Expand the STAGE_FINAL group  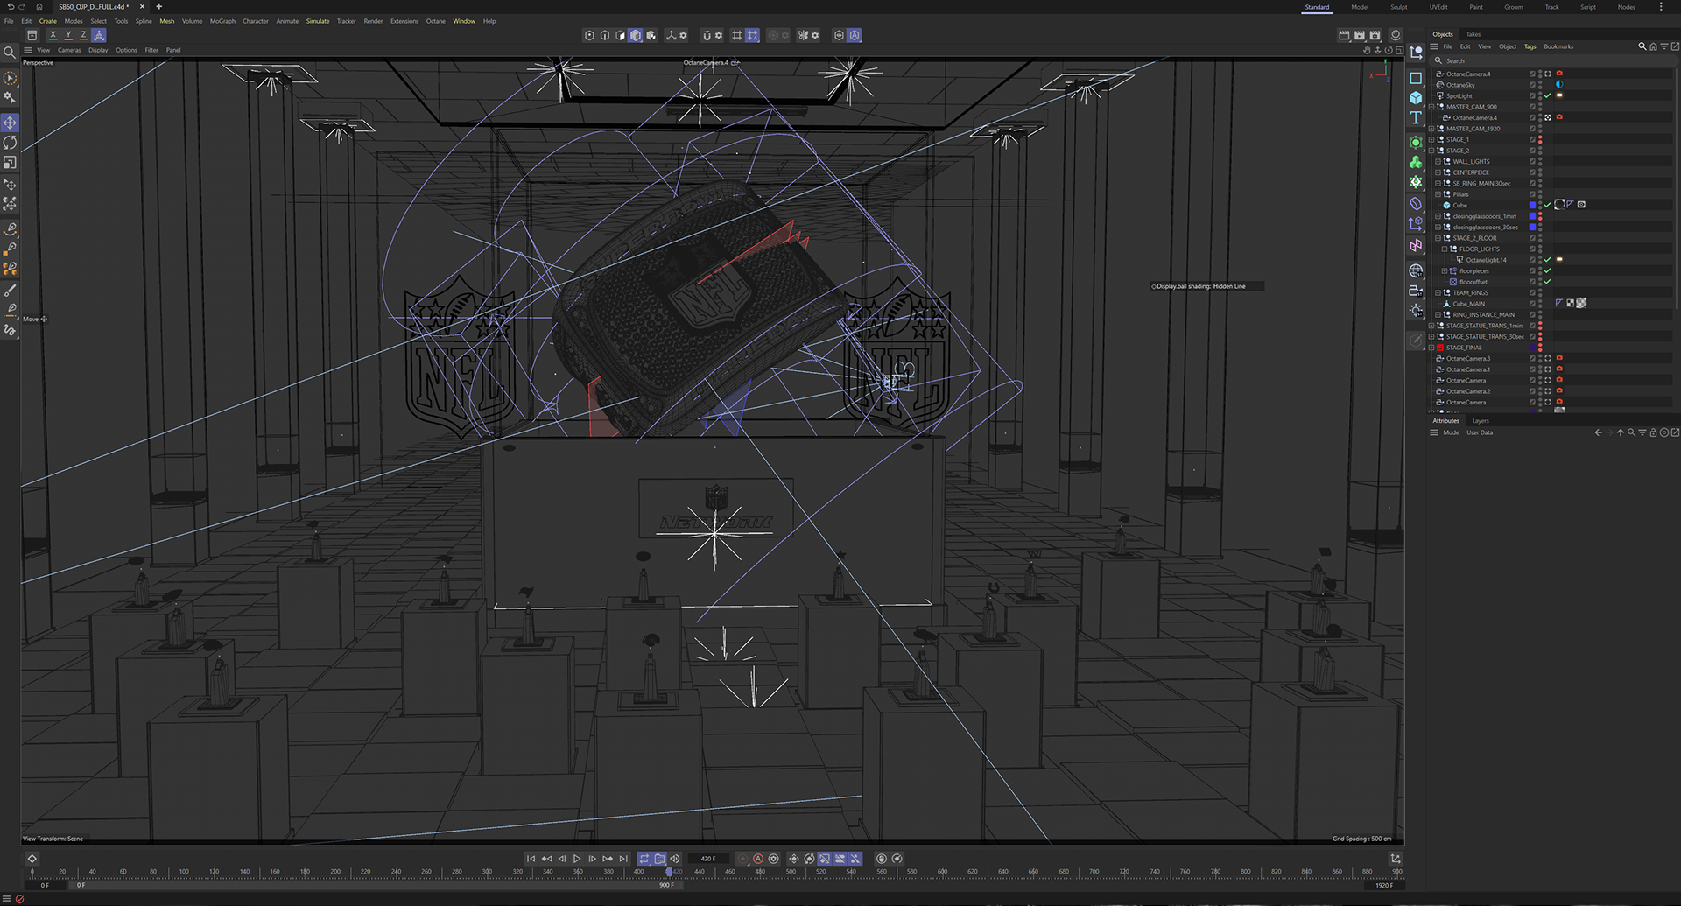pos(1431,348)
